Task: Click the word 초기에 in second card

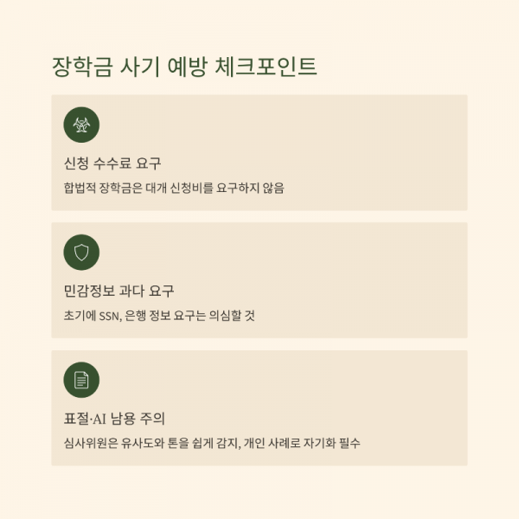Action: pos(80,316)
